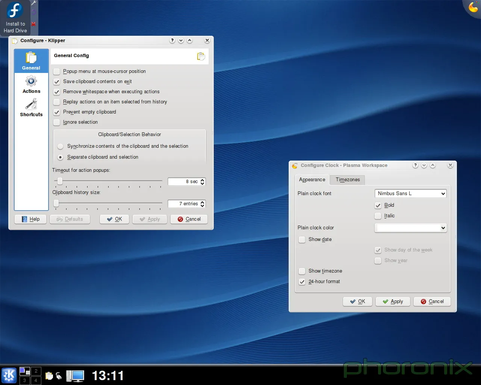Viewport: 481px width, 385px height.
Task: Click the timeout spinbox arrows for 8 sec
Action: (x=203, y=182)
